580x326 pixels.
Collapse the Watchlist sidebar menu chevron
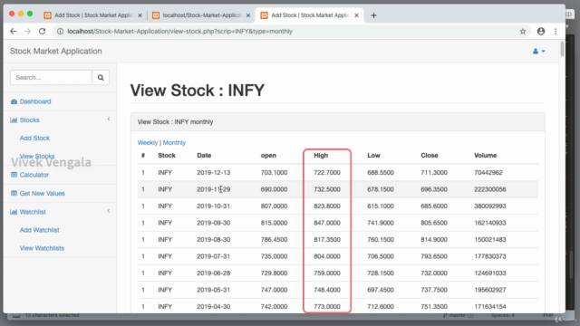[x=109, y=211]
